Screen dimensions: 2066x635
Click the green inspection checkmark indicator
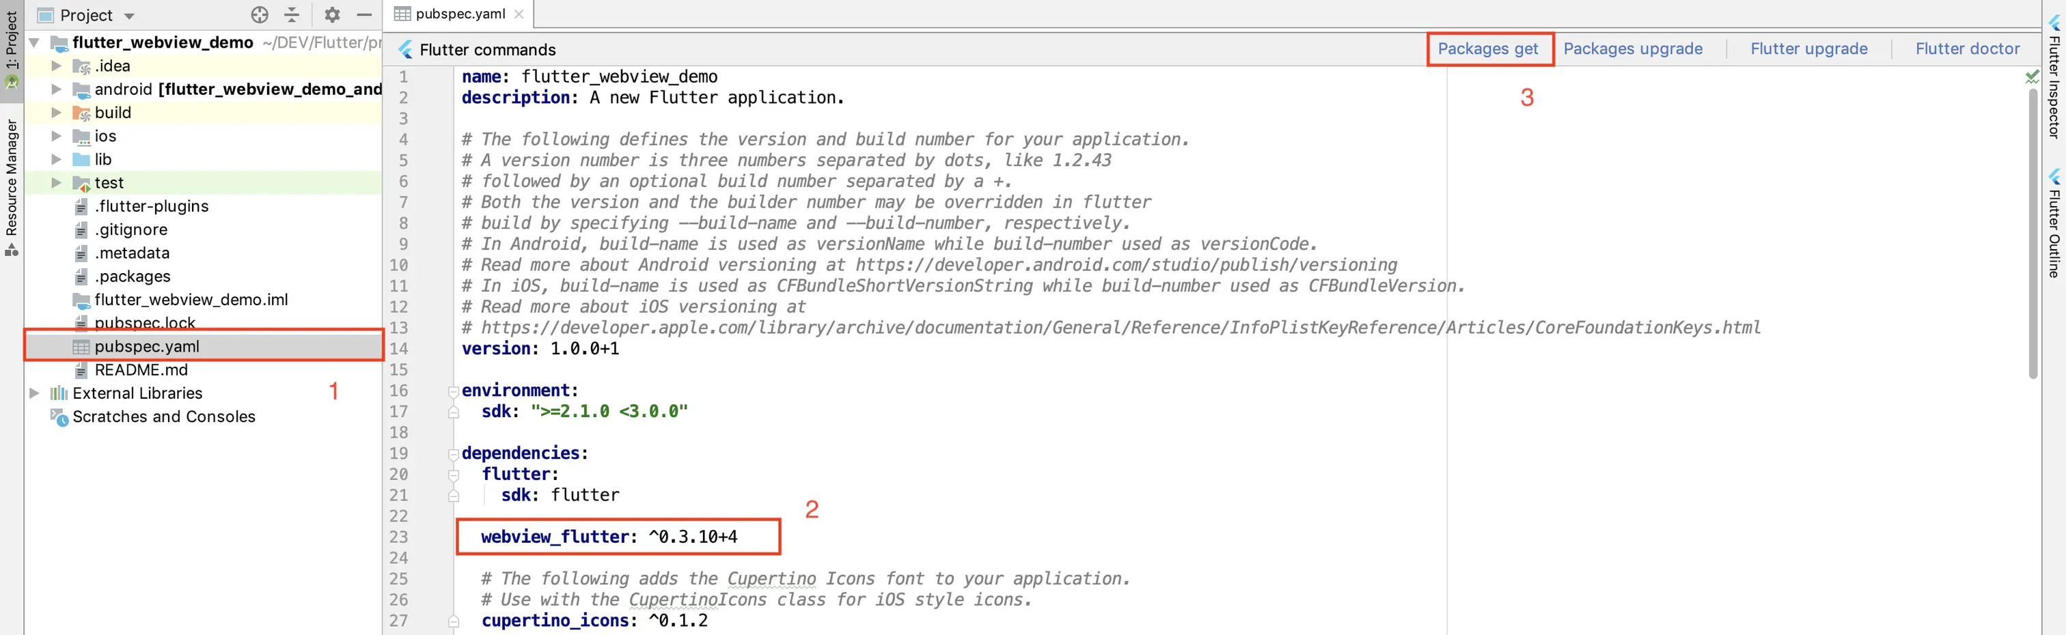coord(2032,77)
